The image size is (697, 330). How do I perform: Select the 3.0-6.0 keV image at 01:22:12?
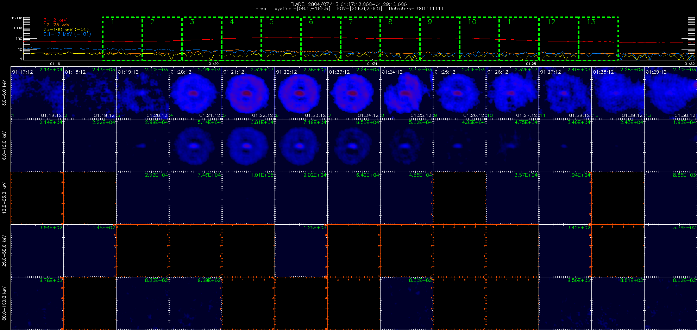tap(301, 93)
